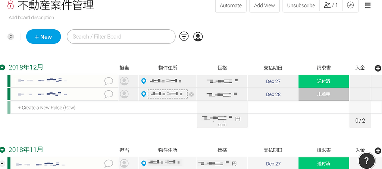Viewport: 382px width, 169px height.
Task: Click the Search / Filter Board field
Action: coord(121,36)
